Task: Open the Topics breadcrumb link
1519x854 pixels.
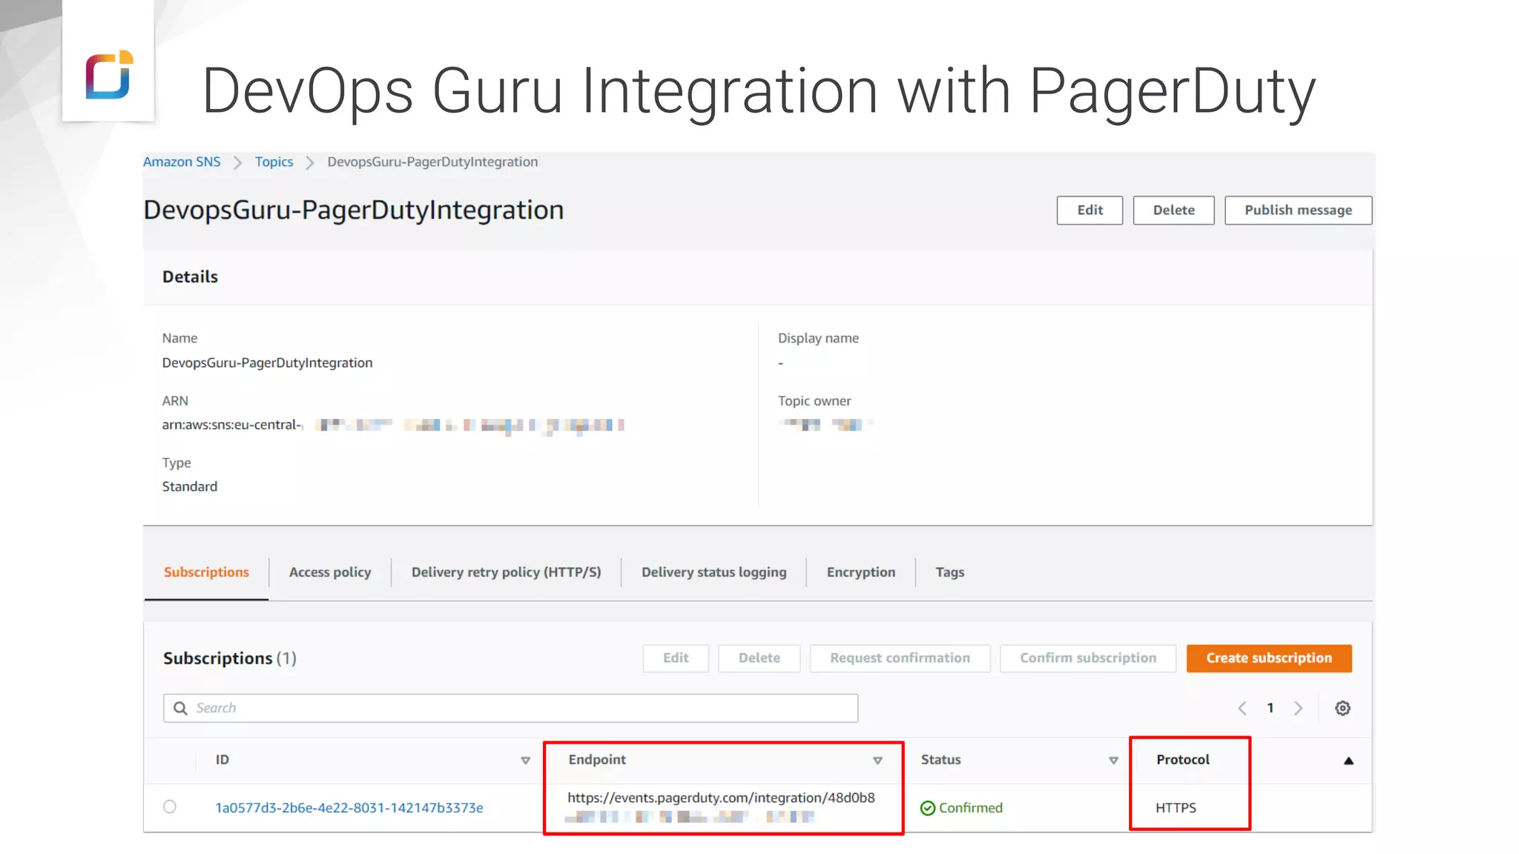Action: pyautogui.click(x=274, y=162)
